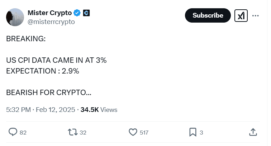Viewport: 271px width, 146px height.
Task: Open the share post icon
Action: 253,132
